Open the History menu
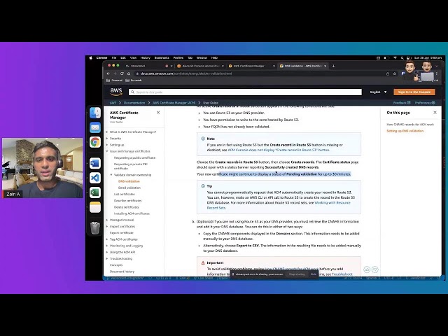448x336 pixels. point(145,57)
